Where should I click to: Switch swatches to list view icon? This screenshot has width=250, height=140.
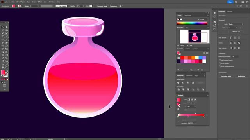[204, 53]
